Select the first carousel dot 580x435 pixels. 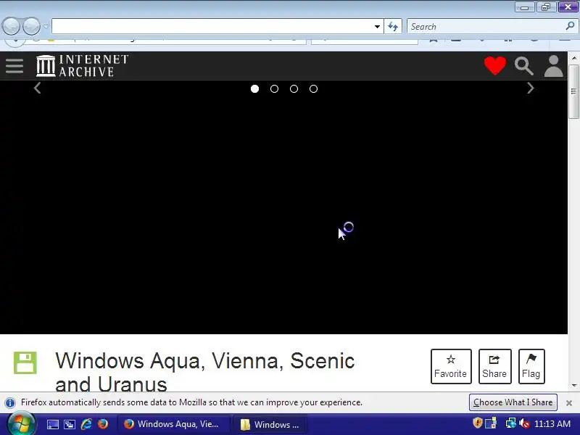(254, 88)
